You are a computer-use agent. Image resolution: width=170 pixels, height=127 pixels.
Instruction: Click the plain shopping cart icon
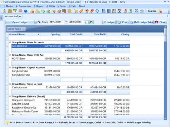(76, 11)
